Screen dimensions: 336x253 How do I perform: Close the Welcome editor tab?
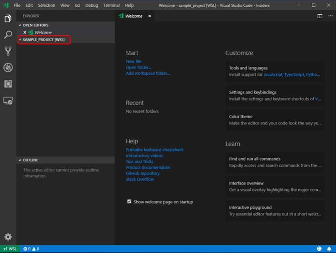pos(150,16)
